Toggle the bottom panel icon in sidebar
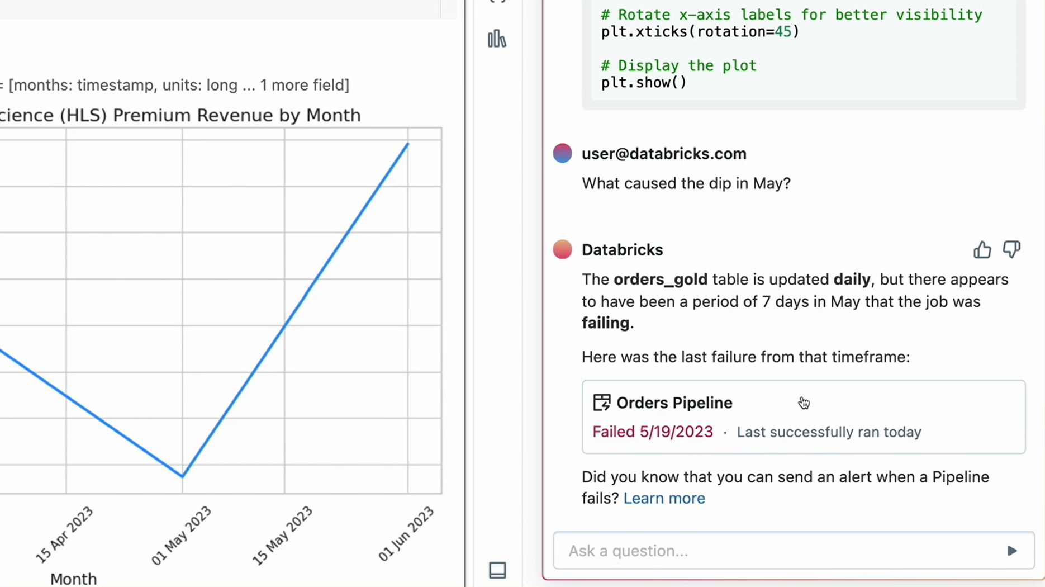This screenshot has height=587, width=1045. (497, 570)
